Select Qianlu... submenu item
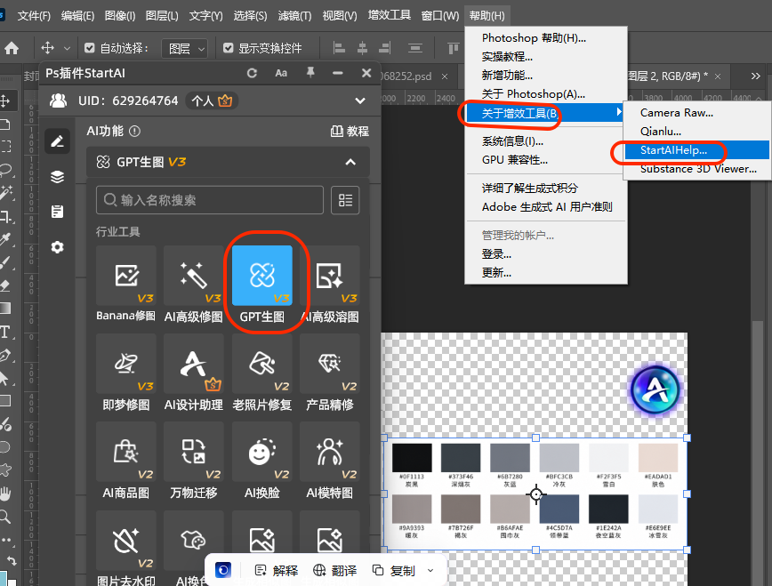772x586 pixels. coord(697,132)
